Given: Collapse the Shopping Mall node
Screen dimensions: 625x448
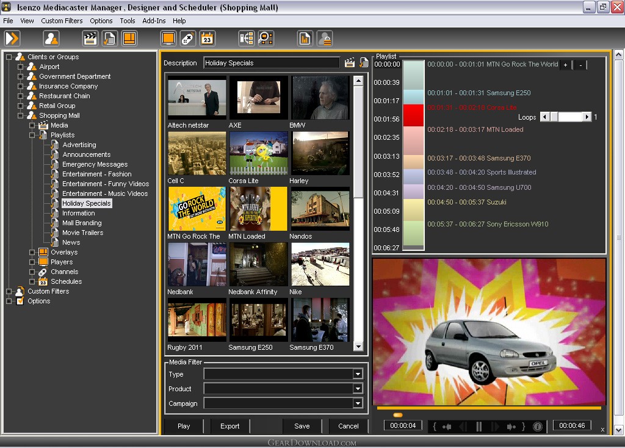Looking at the screenshot, I should [20, 115].
